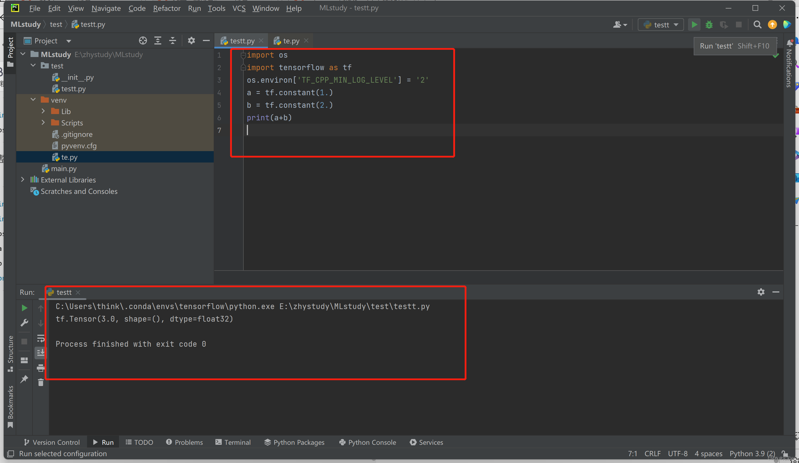
Task: Click the Debug bug icon
Action: pyautogui.click(x=709, y=25)
